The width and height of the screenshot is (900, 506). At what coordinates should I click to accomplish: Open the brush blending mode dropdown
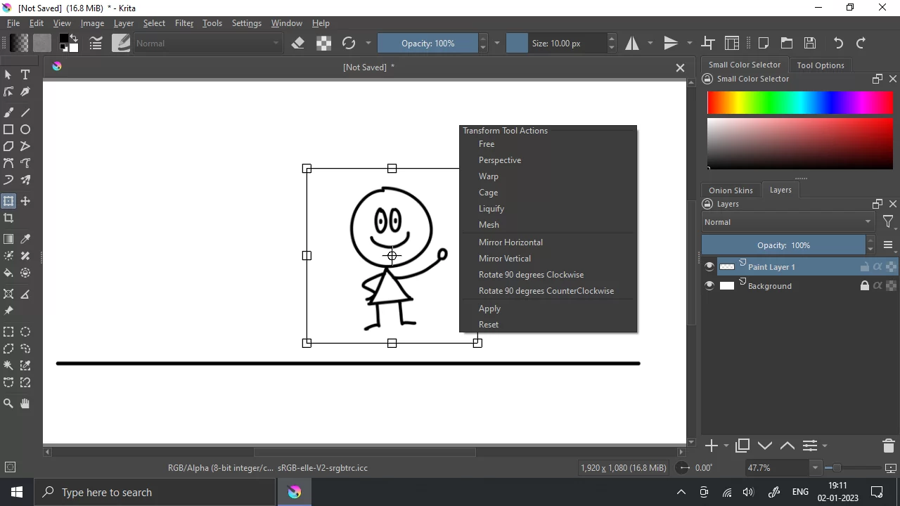click(207, 43)
